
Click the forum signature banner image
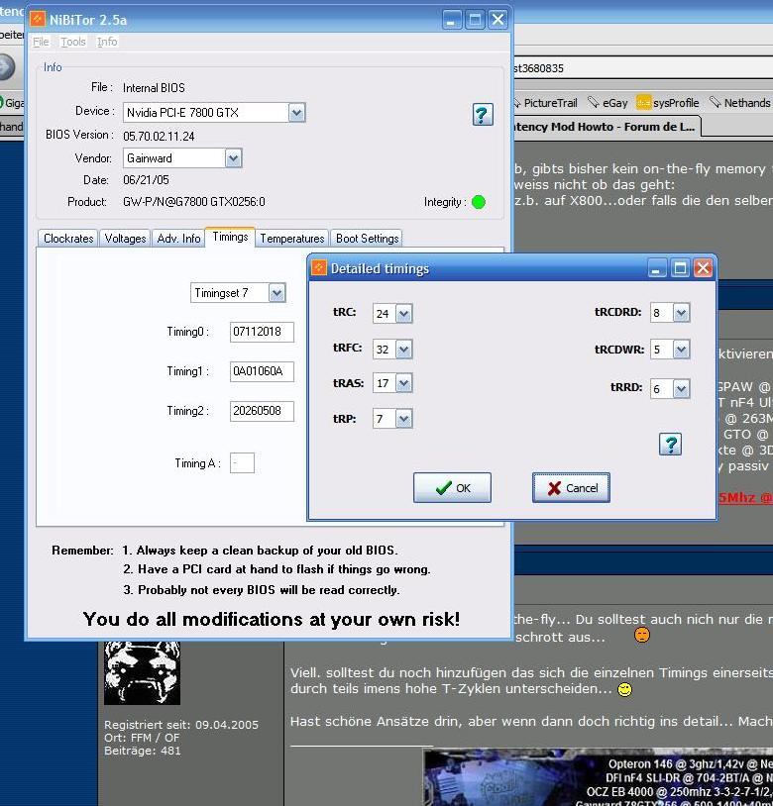click(x=599, y=777)
